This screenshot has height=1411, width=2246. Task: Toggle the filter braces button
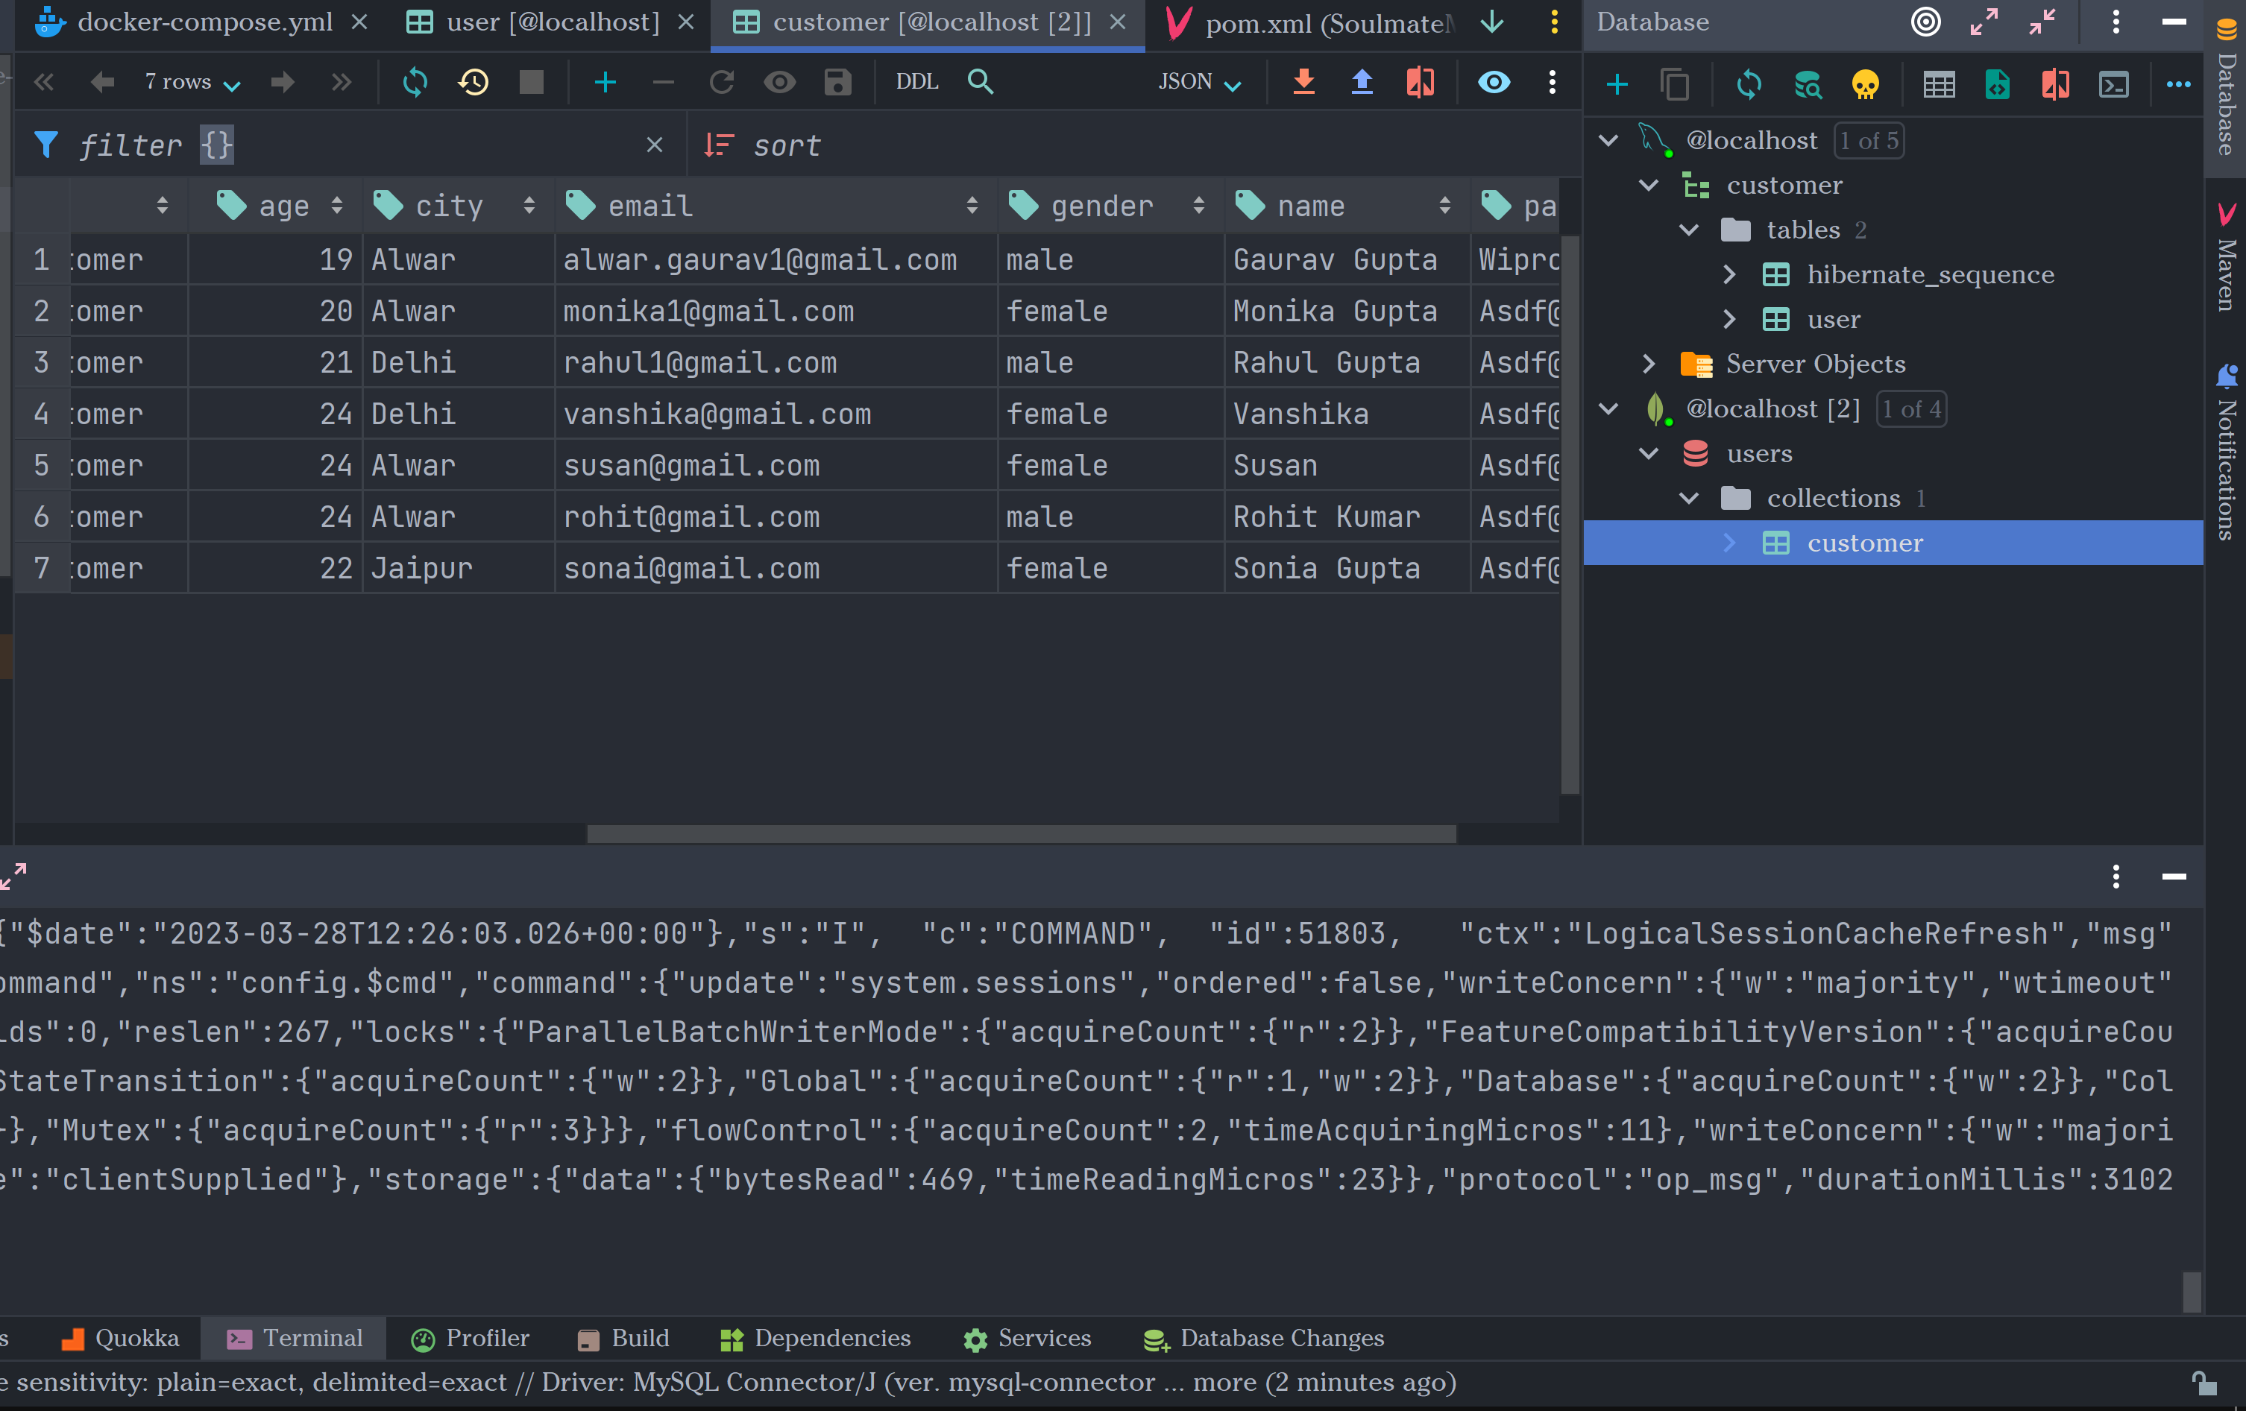(216, 145)
